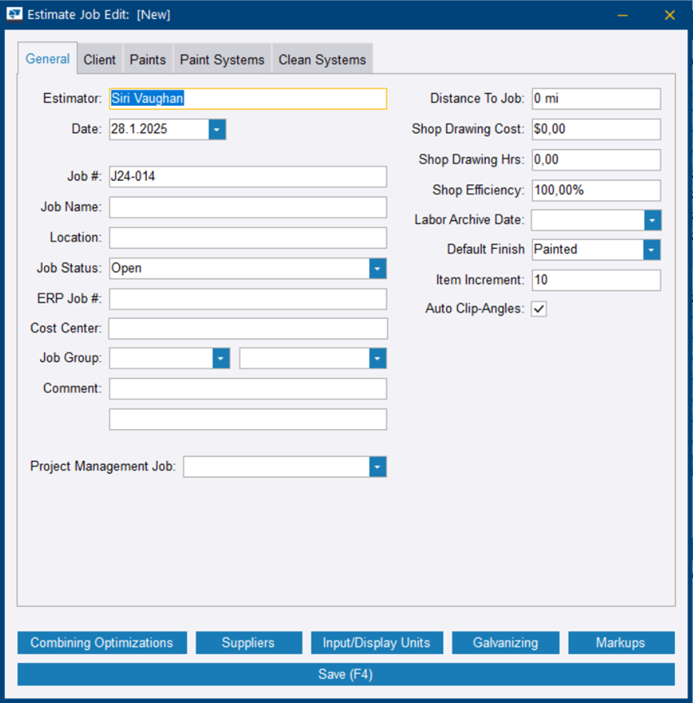Click into the Job Name field
Viewport: 693px width, 703px height.
coord(248,207)
